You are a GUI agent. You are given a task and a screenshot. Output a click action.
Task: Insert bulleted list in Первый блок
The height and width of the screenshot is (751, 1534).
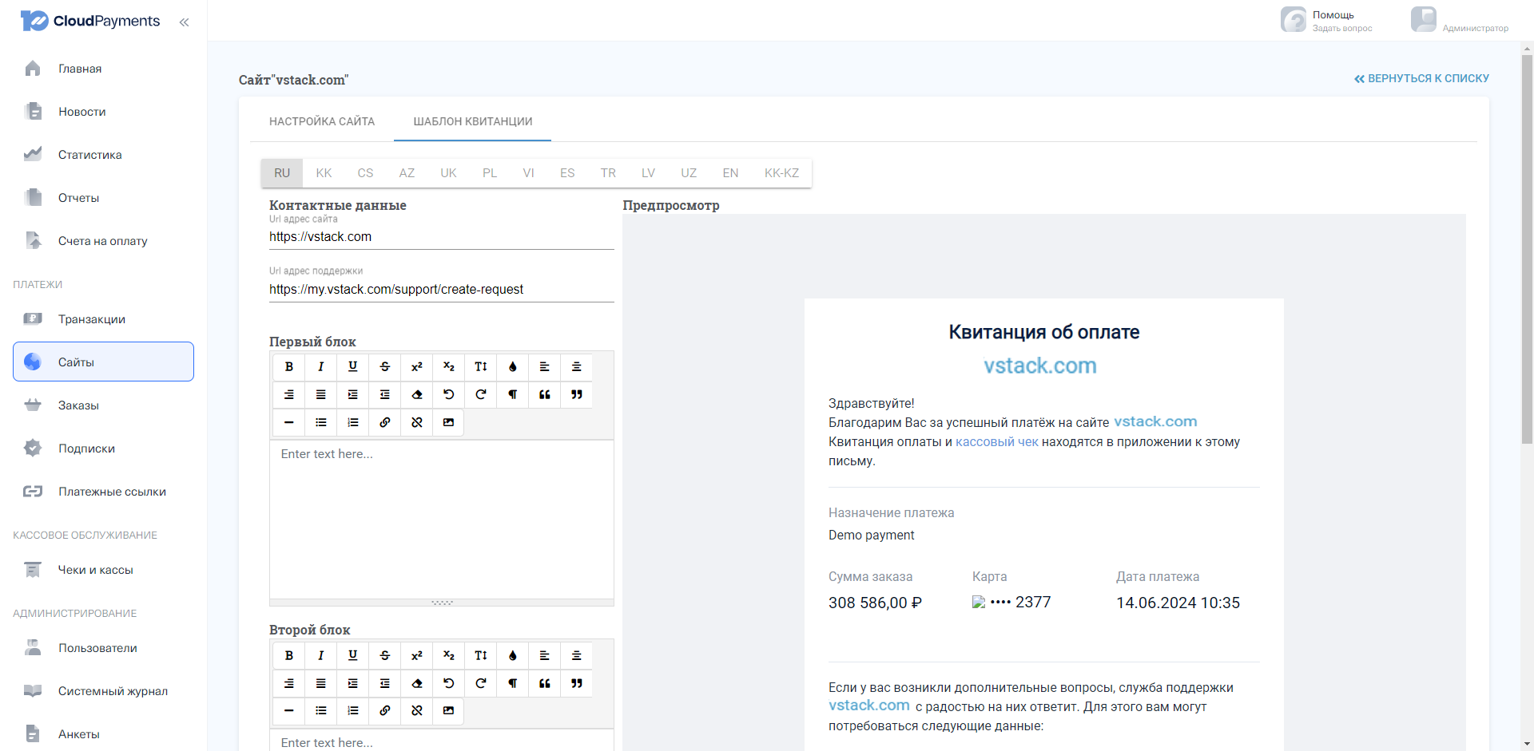pyautogui.click(x=321, y=422)
